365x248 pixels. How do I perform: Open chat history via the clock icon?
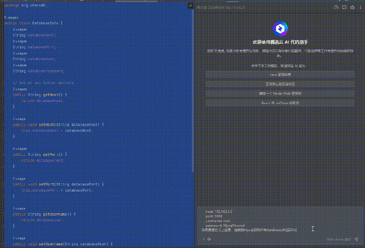point(336,7)
